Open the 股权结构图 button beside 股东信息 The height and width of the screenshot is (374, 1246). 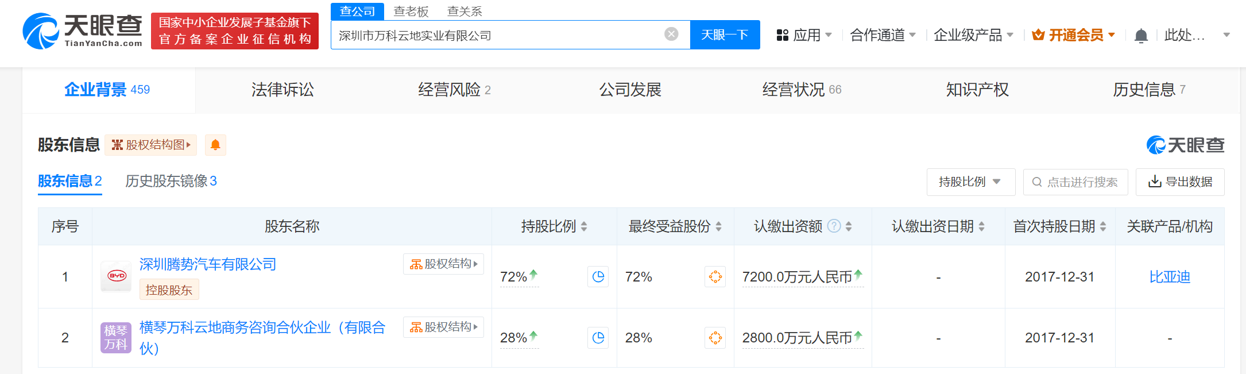[x=150, y=145]
